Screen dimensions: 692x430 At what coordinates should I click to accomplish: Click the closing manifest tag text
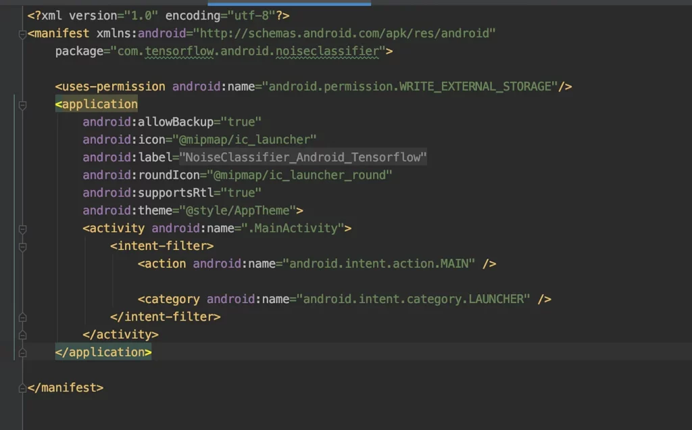click(66, 387)
